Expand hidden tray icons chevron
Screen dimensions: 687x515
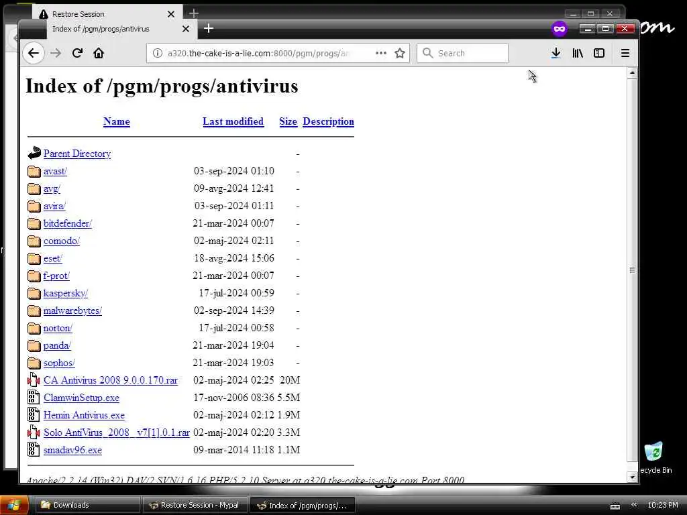634,505
